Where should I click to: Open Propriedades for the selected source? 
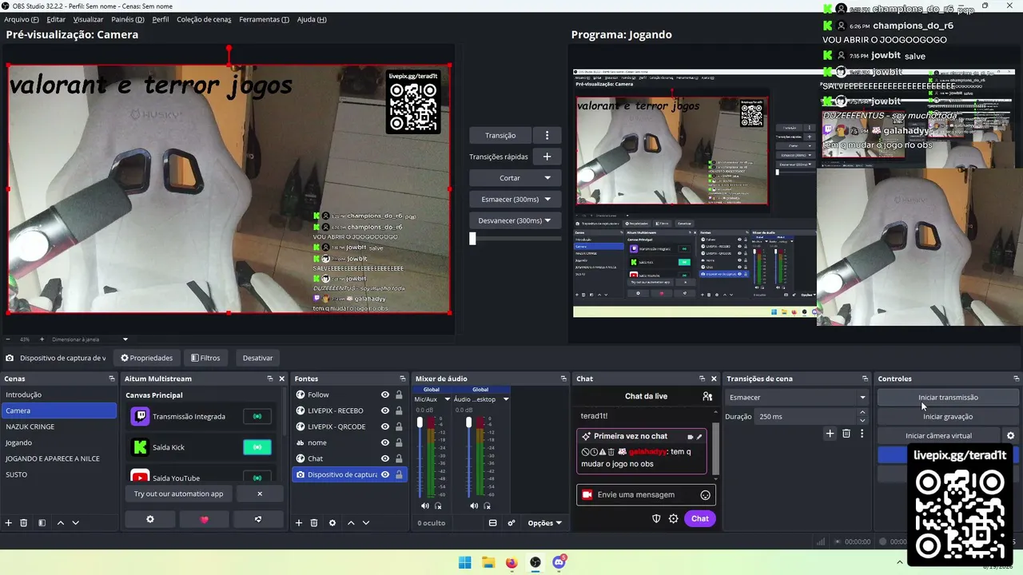click(x=146, y=358)
